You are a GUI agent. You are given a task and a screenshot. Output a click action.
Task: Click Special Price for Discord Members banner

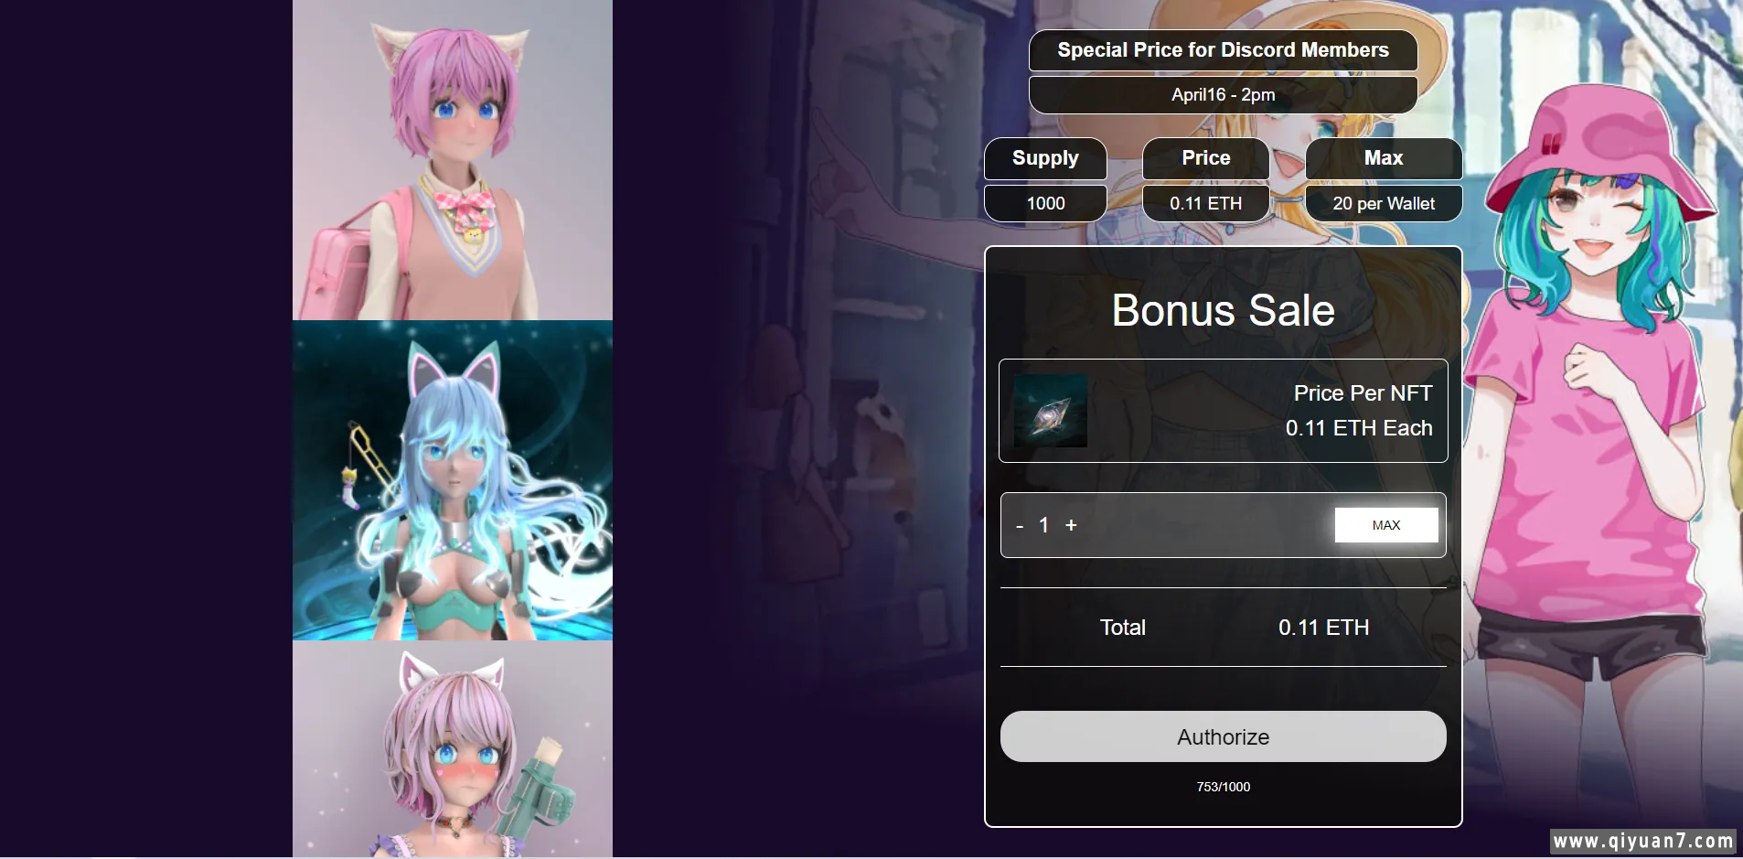click(x=1223, y=50)
